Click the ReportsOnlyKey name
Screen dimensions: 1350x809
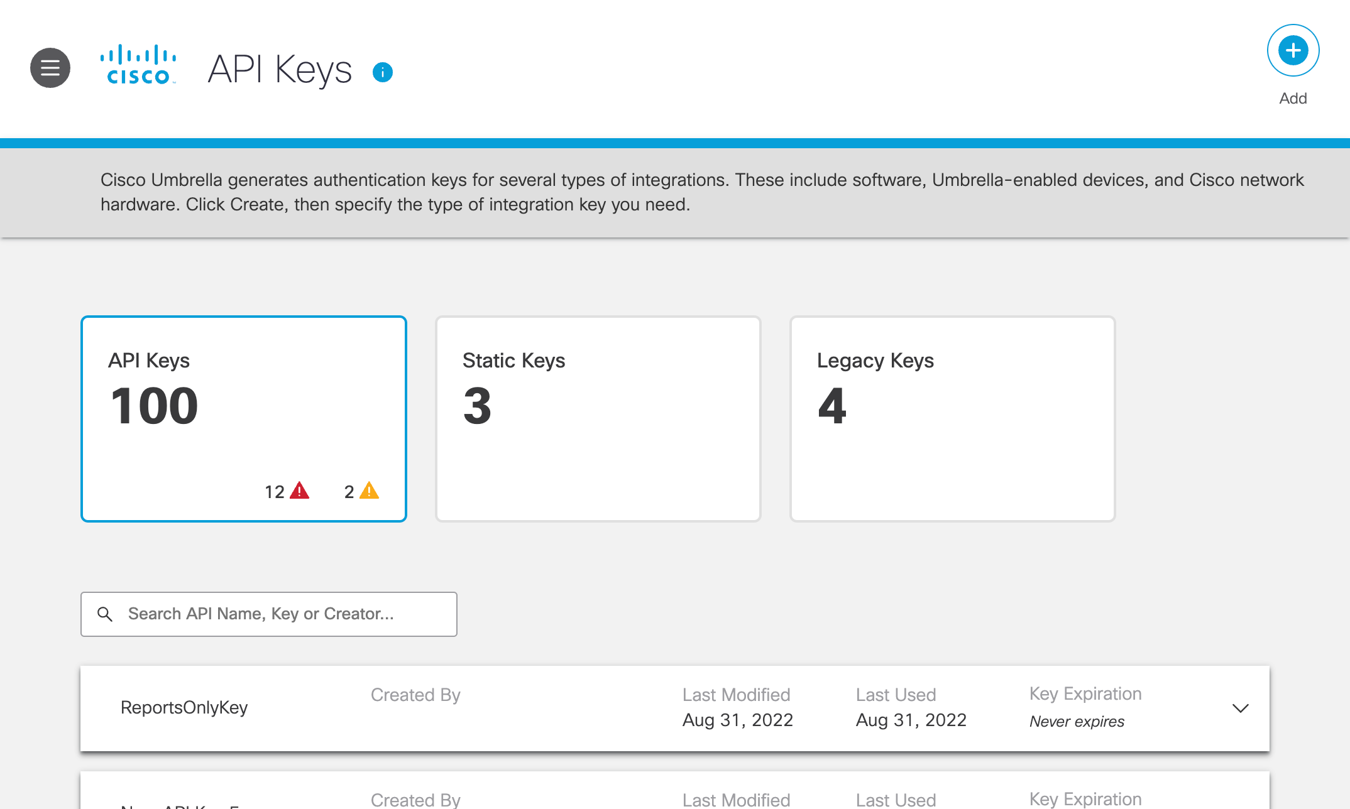tap(184, 708)
